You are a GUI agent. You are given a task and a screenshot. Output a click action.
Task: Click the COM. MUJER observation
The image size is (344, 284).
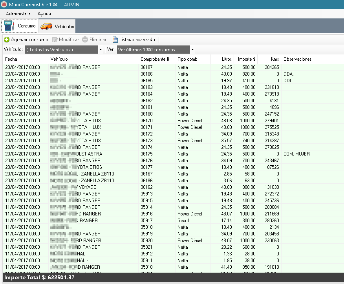pos(296,154)
